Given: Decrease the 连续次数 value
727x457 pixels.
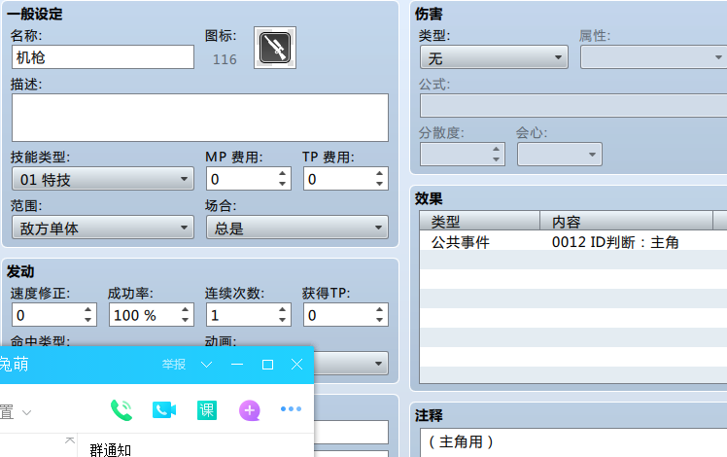Looking at the screenshot, I should [x=283, y=320].
